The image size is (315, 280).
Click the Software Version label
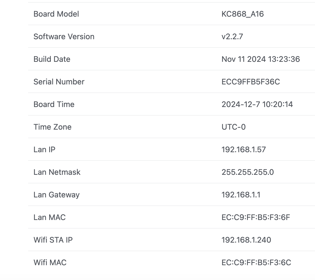[64, 37]
